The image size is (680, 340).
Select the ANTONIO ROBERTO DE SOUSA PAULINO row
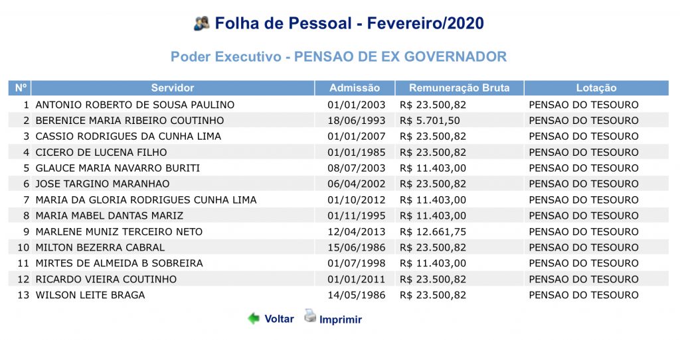point(338,105)
